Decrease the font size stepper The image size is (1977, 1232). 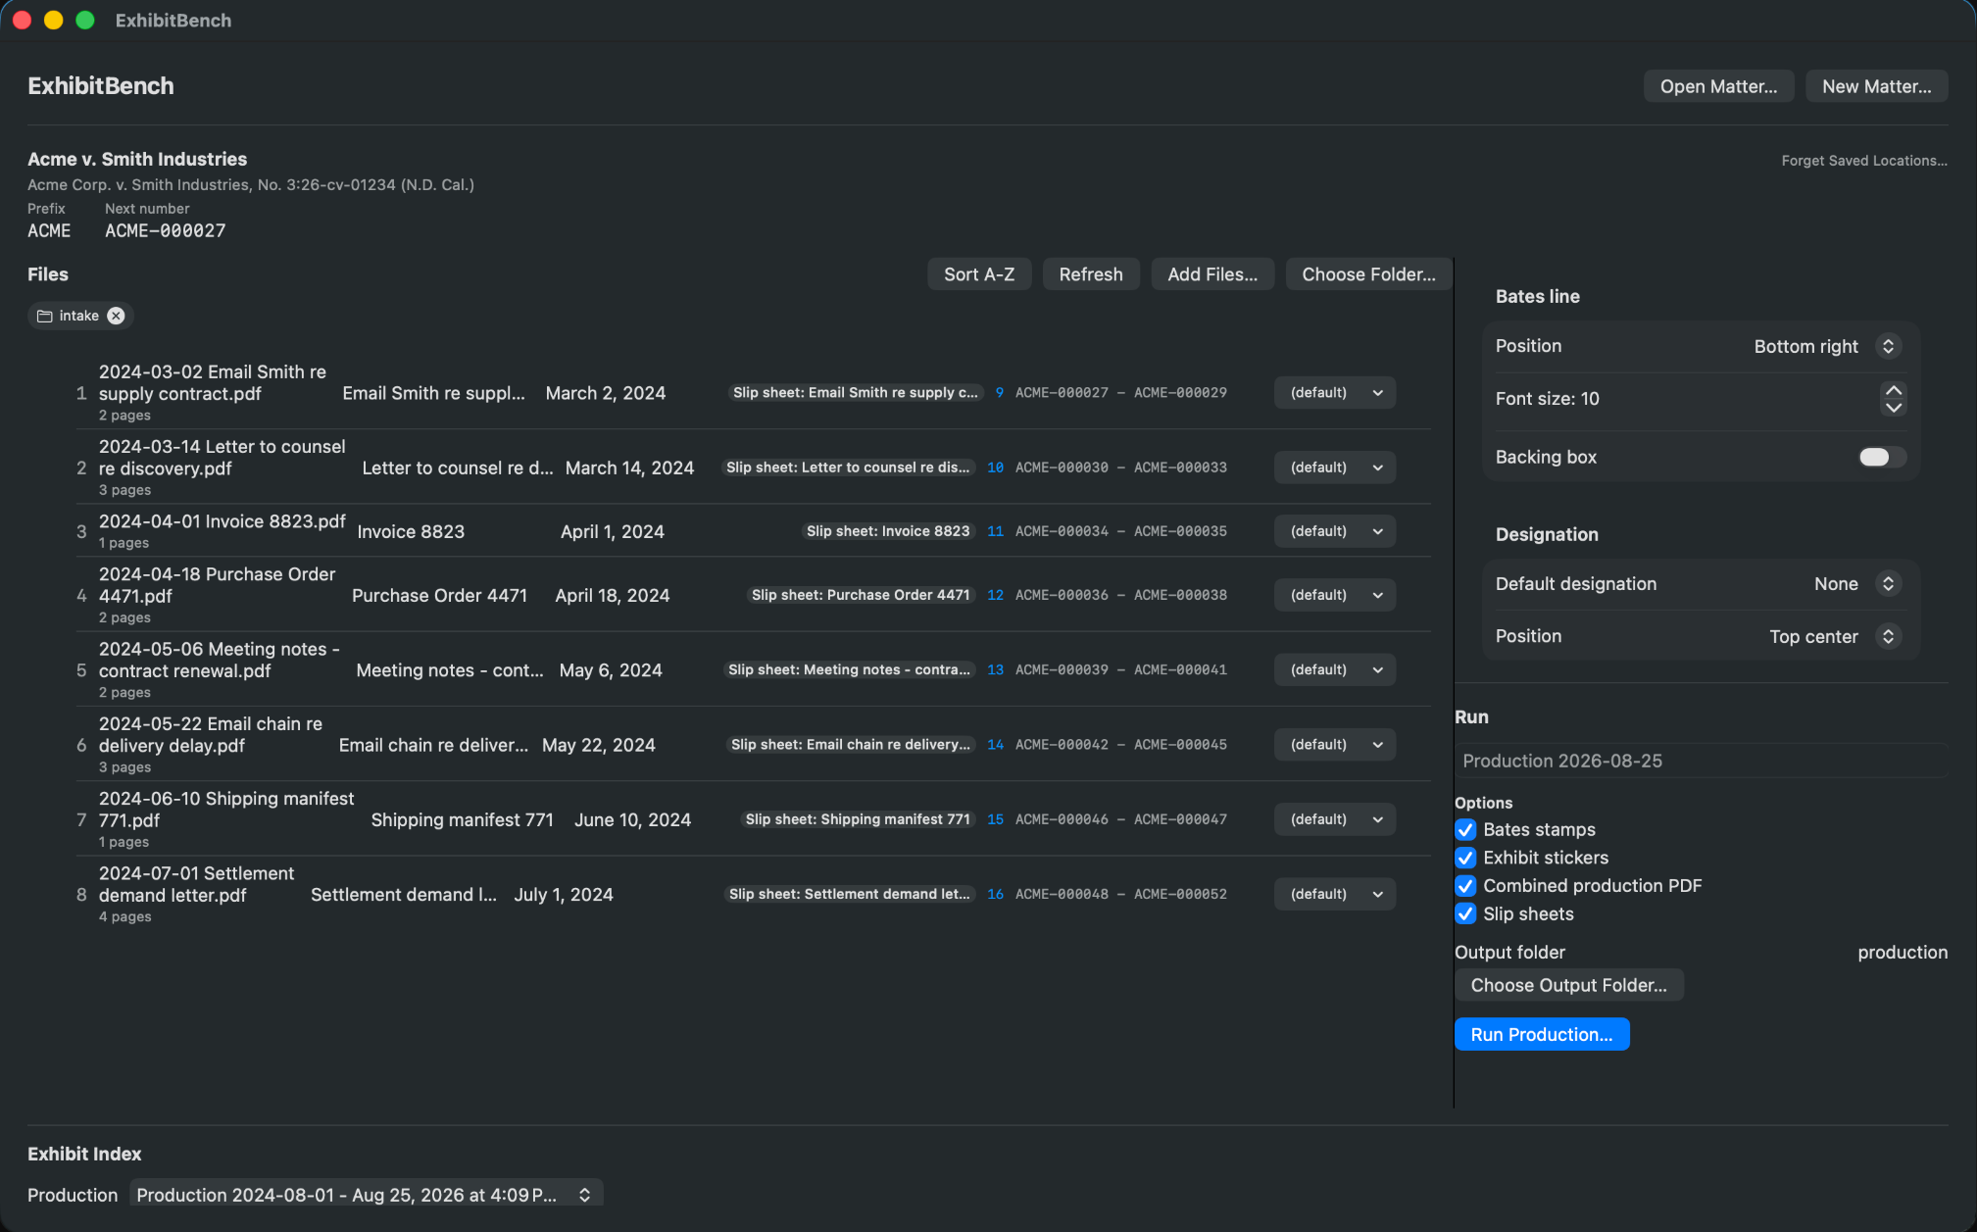[x=1893, y=407]
